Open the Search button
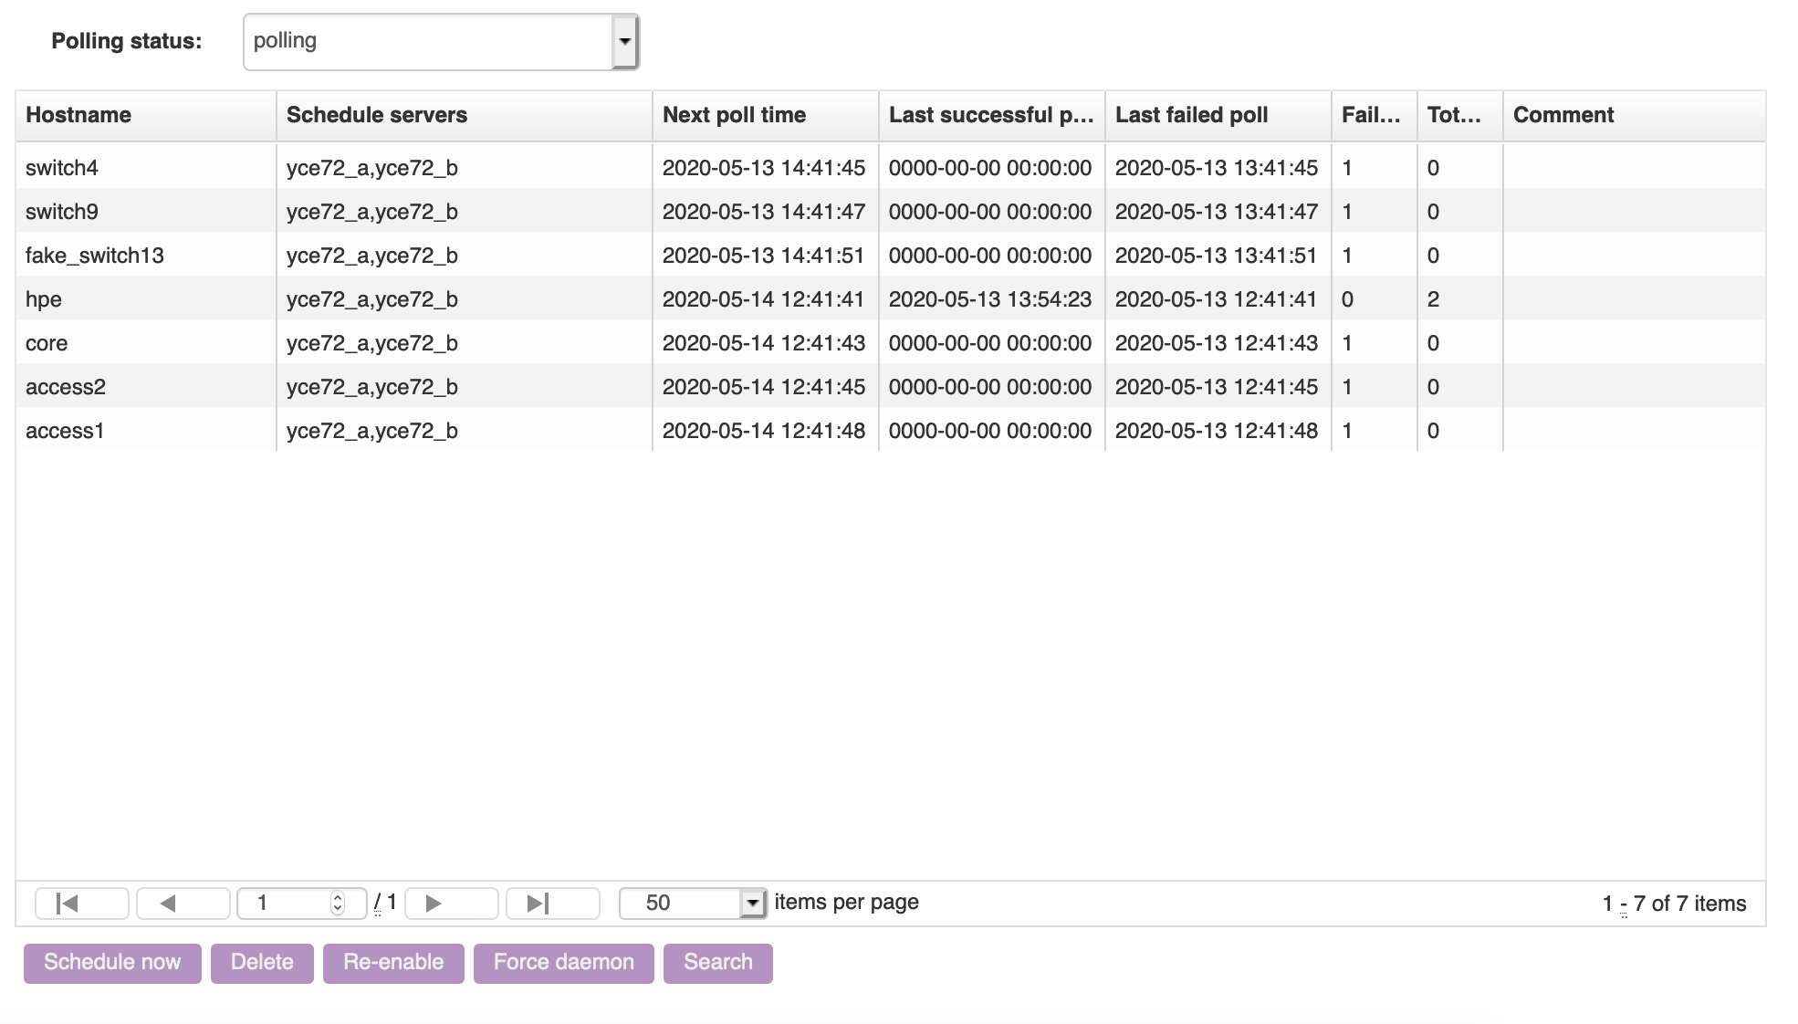The image size is (1798, 1024). tap(717, 963)
